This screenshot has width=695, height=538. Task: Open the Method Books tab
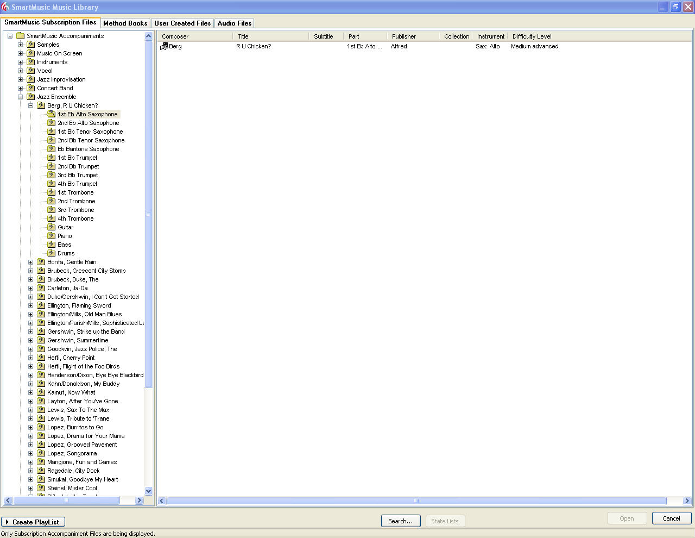click(125, 23)
